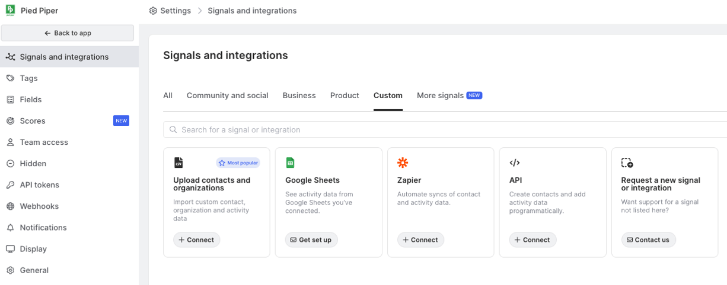
Task: Click the Zapier integration icon
Action: (x=403, y=163)
